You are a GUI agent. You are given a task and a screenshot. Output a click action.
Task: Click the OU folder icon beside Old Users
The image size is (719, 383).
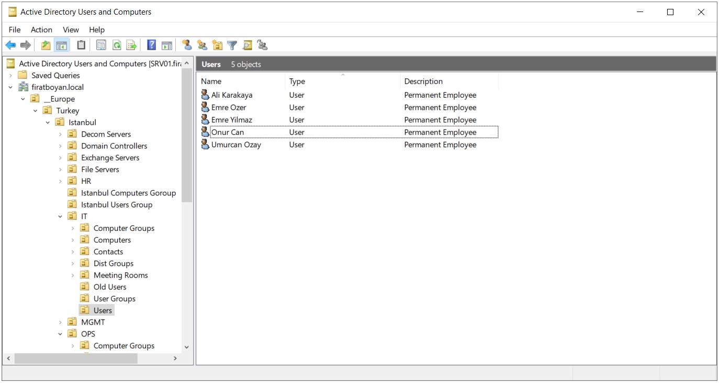coord(84,287)
